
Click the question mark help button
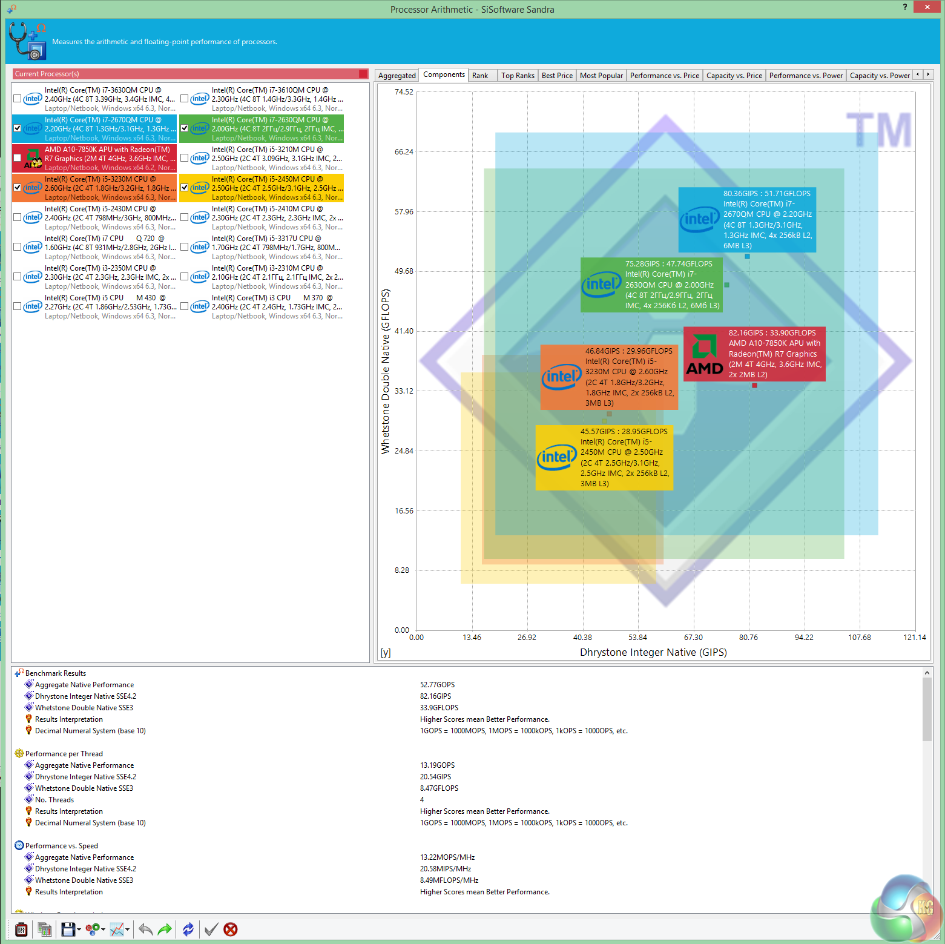coord(905,7)
